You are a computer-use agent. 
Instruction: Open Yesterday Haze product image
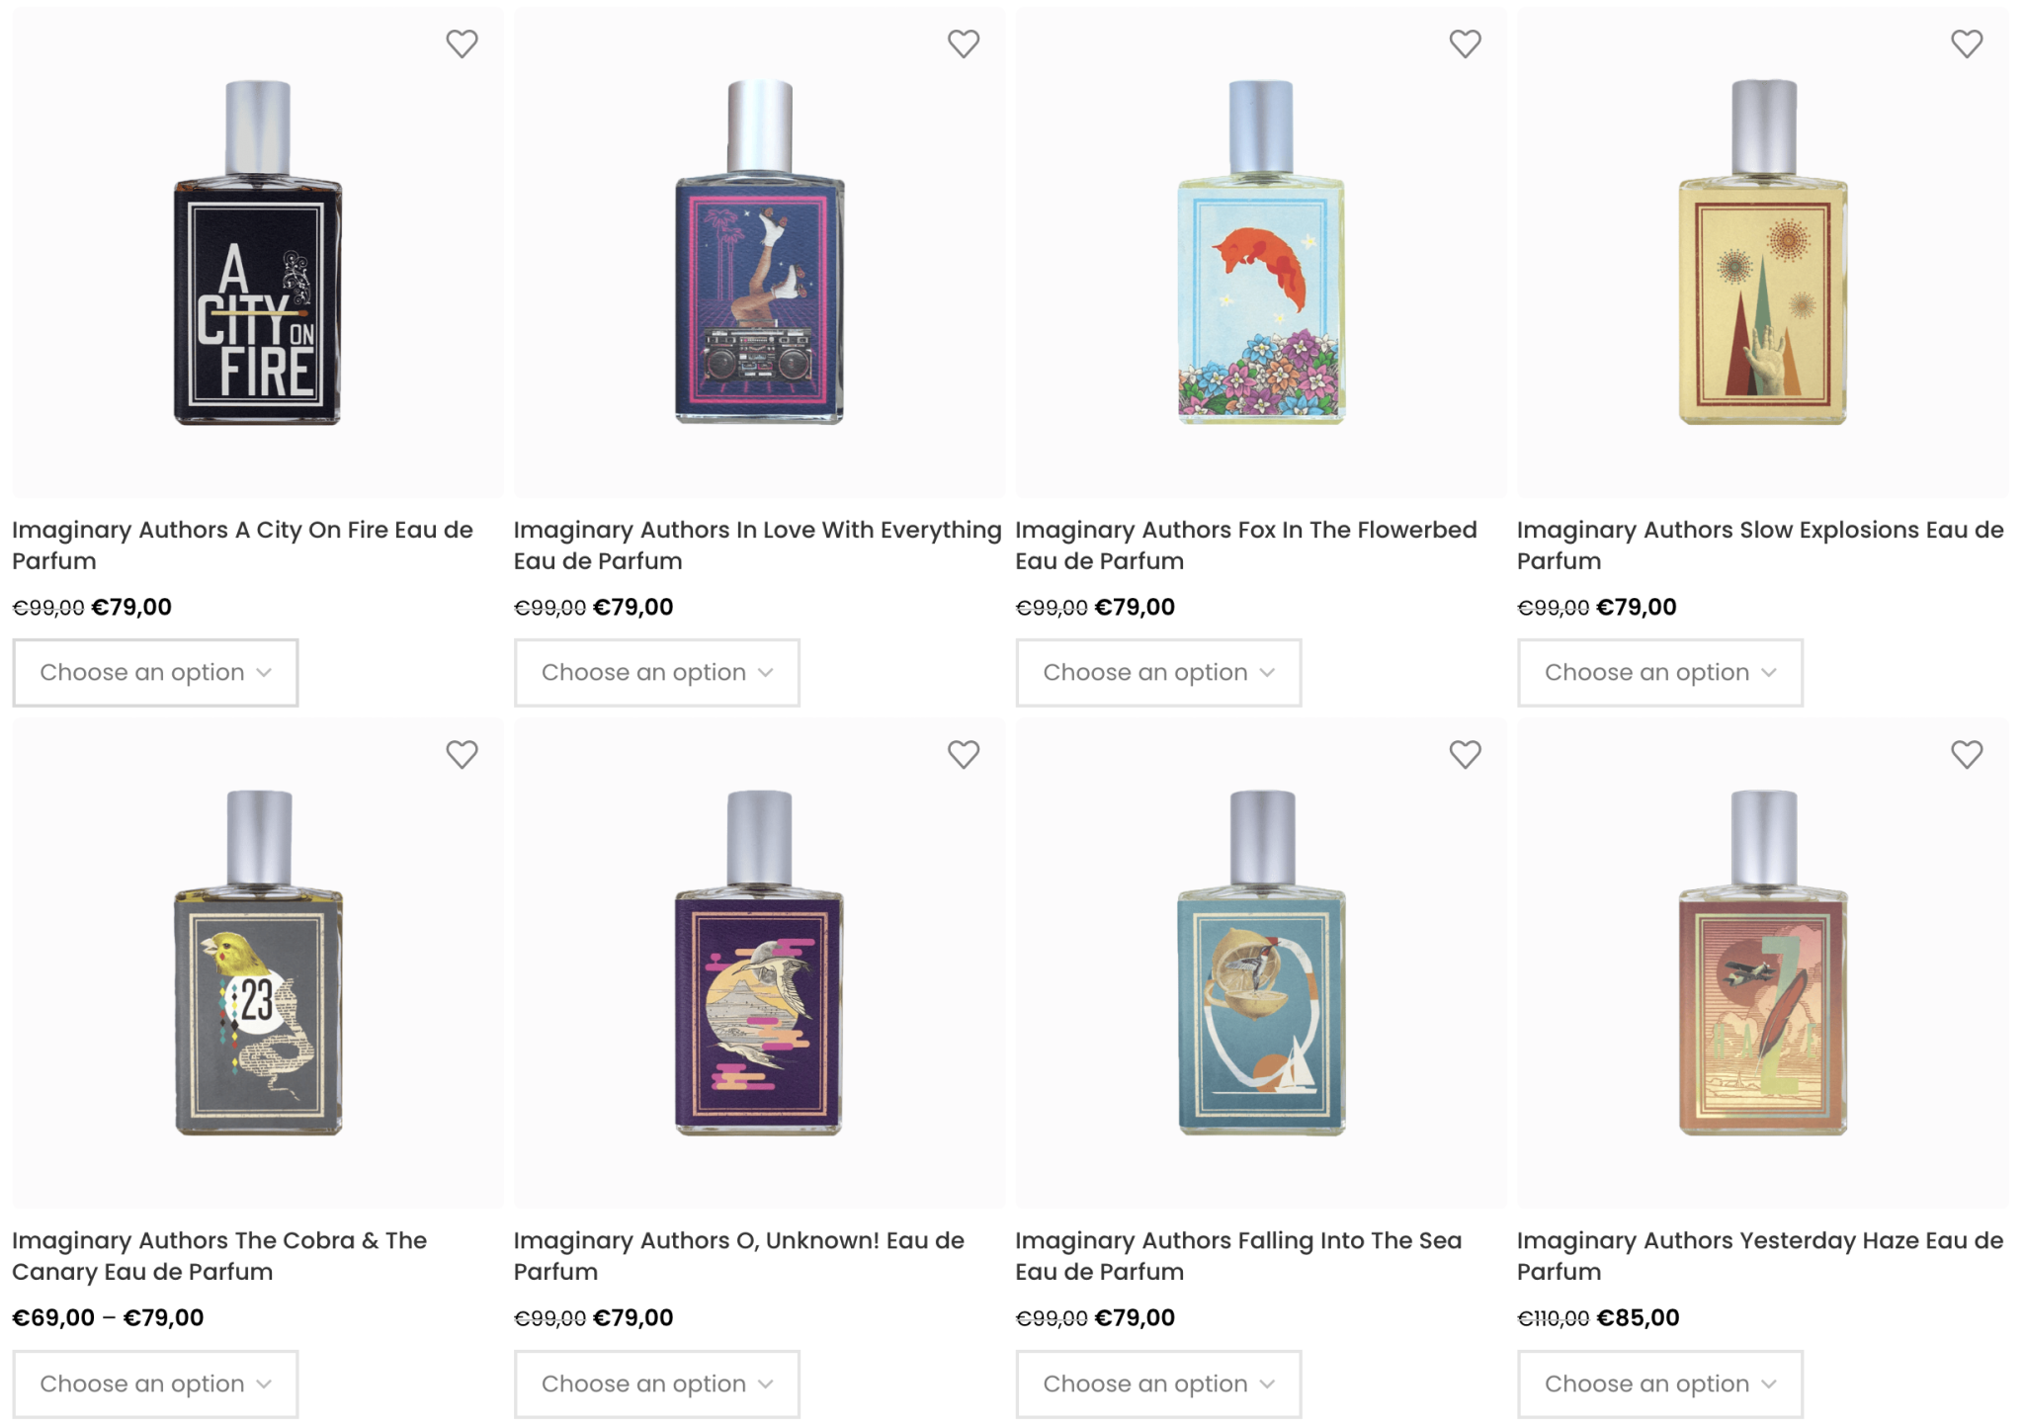pos(1762,963)
